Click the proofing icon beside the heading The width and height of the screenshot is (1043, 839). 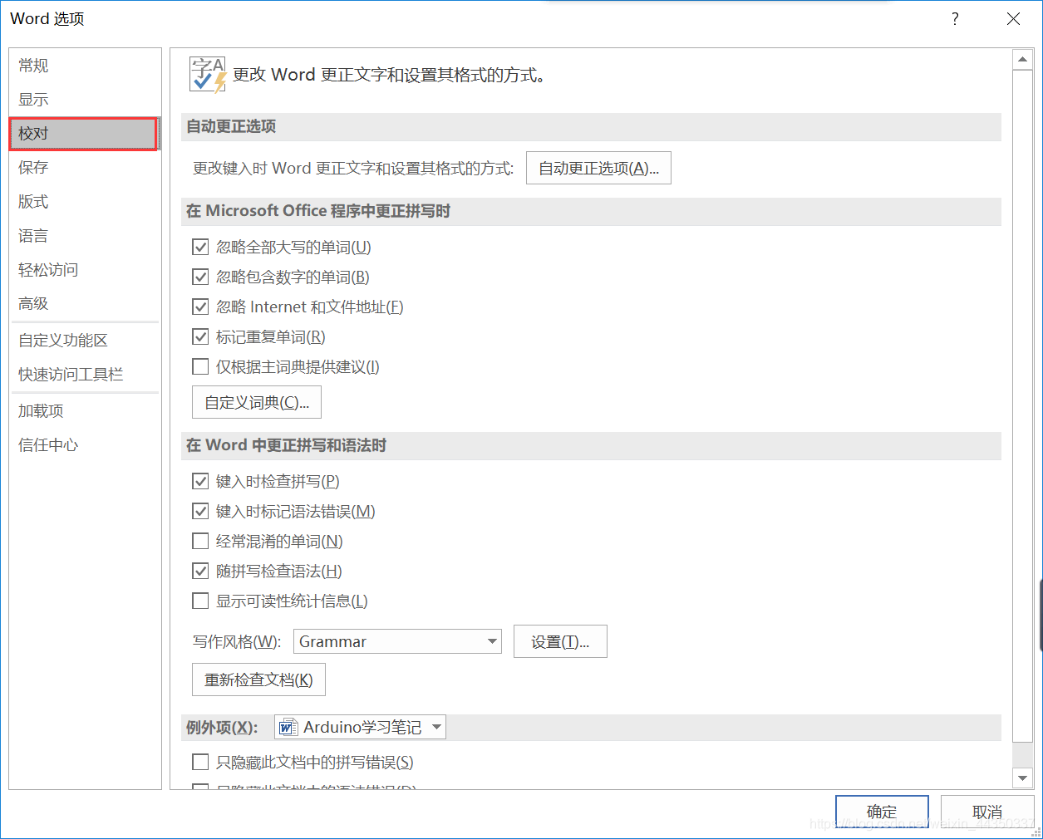coord(208,75)
